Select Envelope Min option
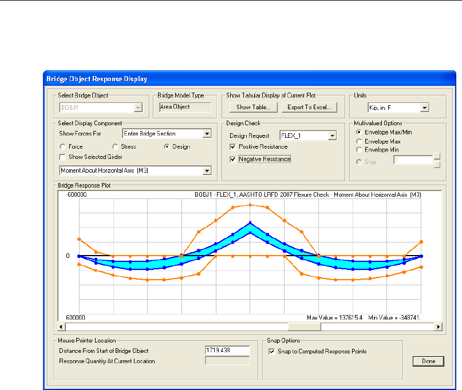 (359, 150)
